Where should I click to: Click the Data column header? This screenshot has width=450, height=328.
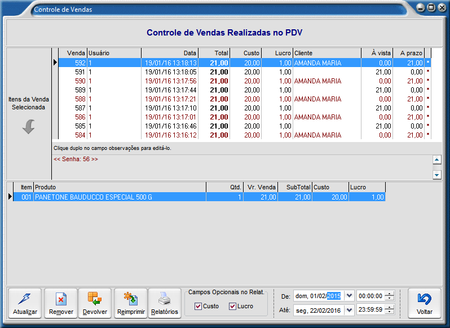point(170,53)
